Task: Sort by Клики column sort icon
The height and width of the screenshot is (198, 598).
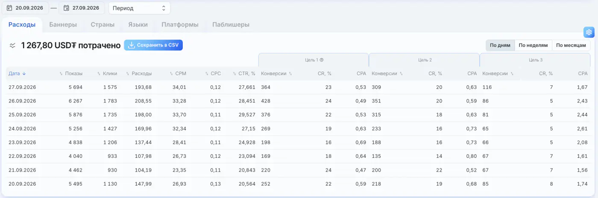Action: point(99,74)
